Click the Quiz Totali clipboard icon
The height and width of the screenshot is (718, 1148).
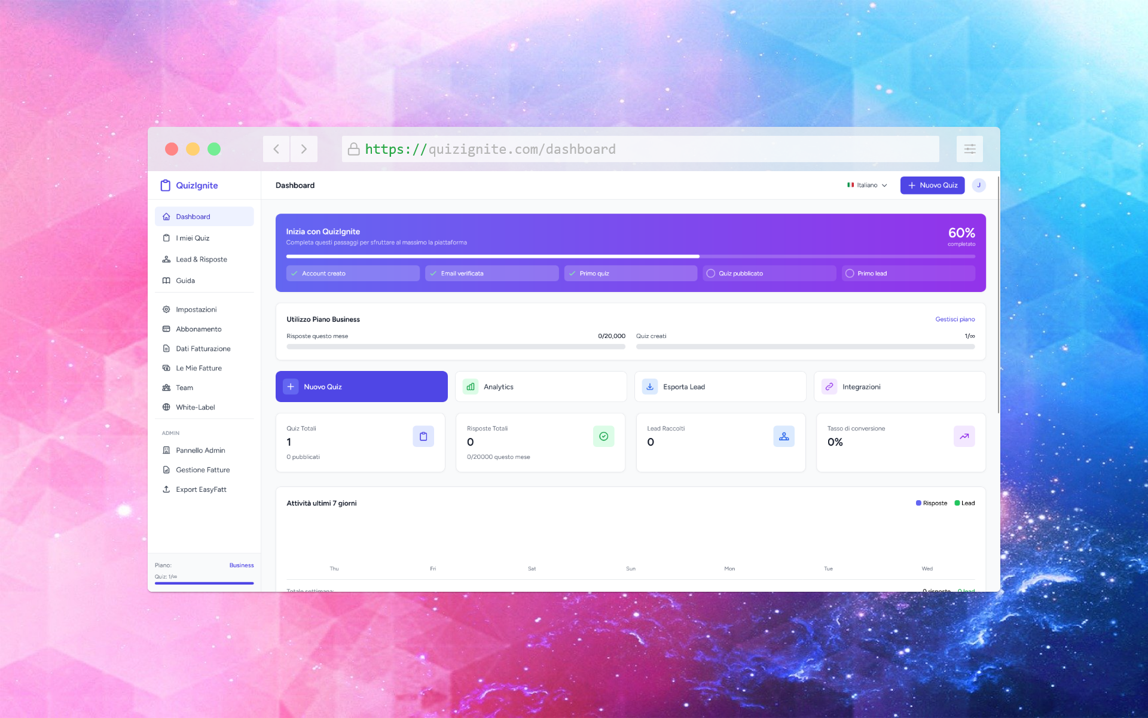[423, 436]
